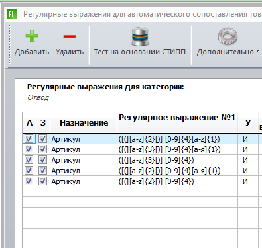The height and width of the screenshot is (248, 262).
Task: Click the PLi application icon in title bar
Action: [x=12, y=14]
